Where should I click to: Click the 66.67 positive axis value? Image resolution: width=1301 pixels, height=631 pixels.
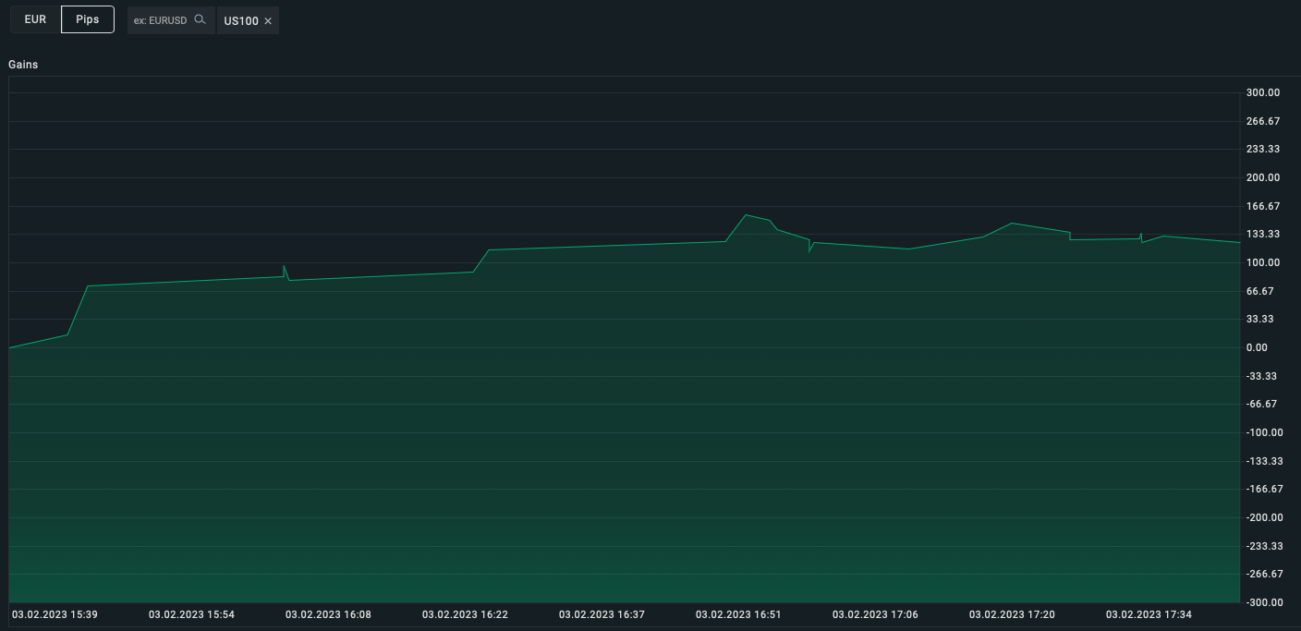click(1260, 291)
